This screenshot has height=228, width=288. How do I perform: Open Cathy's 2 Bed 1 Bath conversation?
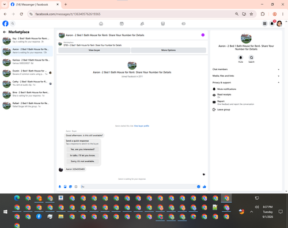point(27,83)
